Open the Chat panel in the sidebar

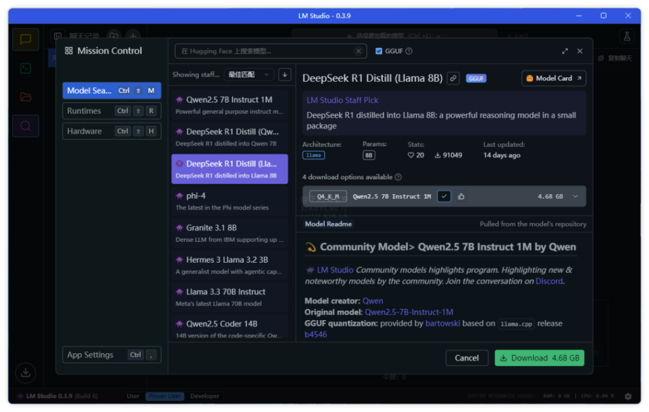[25, 39]
